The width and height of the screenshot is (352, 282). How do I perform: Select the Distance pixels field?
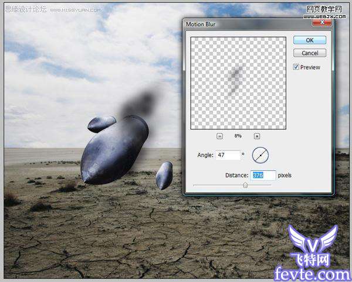[263, 176]
